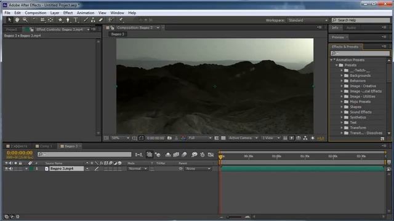The image size is (394, 221).
Task: Click the Видео 3 composition breadcrumb button
Action: [x=118, y=34]
